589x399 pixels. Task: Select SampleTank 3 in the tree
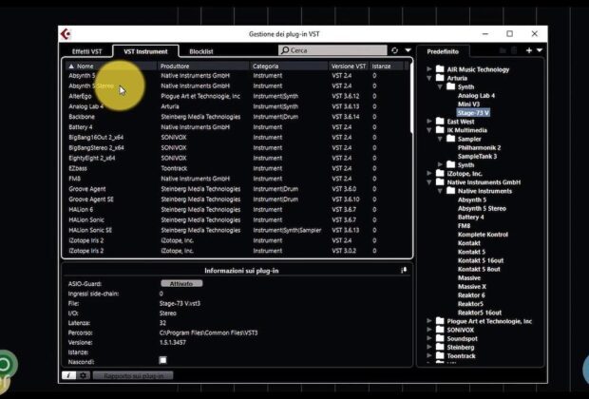[477, 157]
